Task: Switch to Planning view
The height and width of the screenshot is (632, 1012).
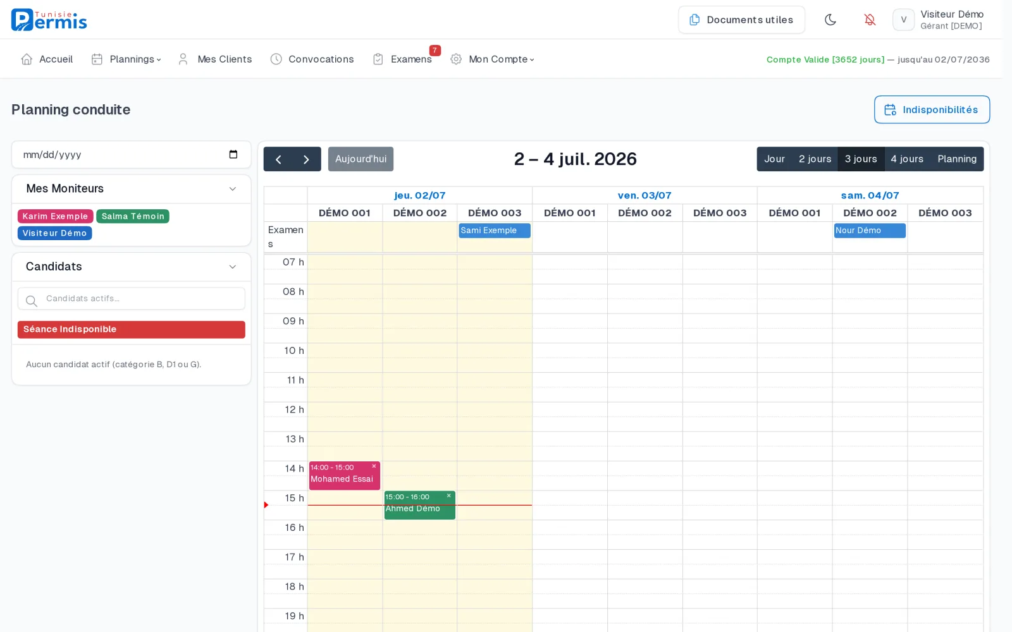Action: 957,159
